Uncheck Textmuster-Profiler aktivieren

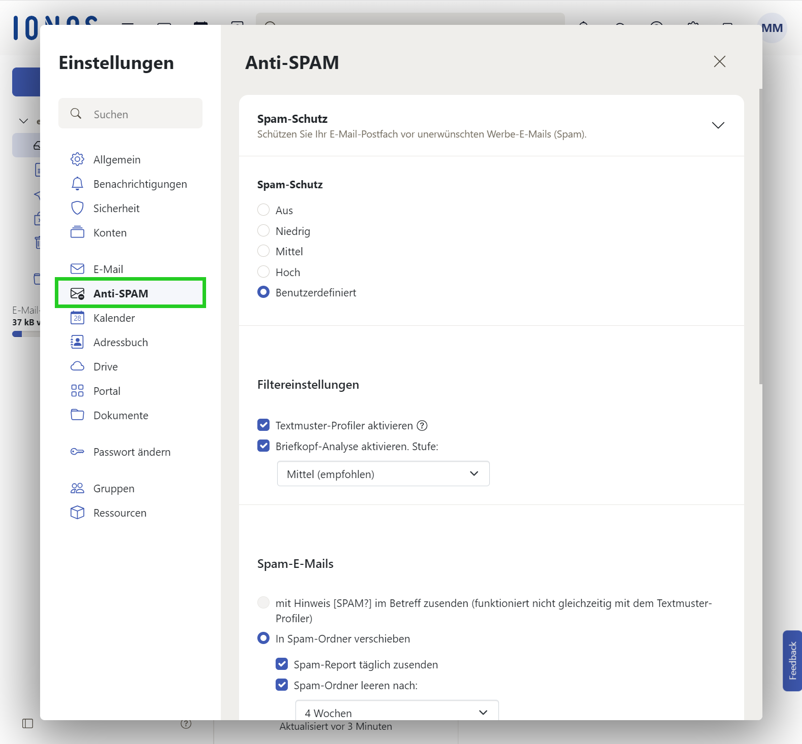pos(263,425)
